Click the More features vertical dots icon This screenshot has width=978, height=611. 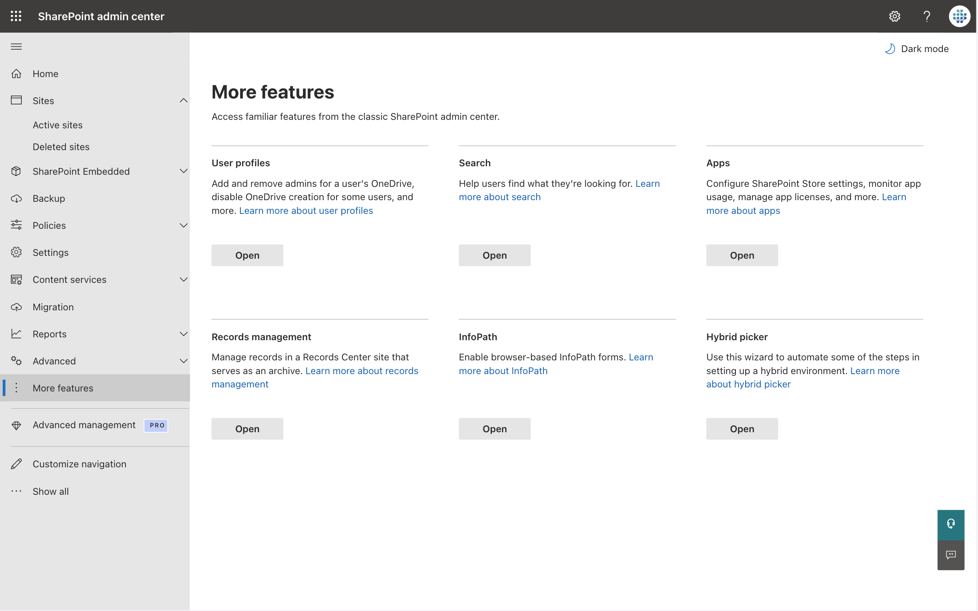pos(16,388)
